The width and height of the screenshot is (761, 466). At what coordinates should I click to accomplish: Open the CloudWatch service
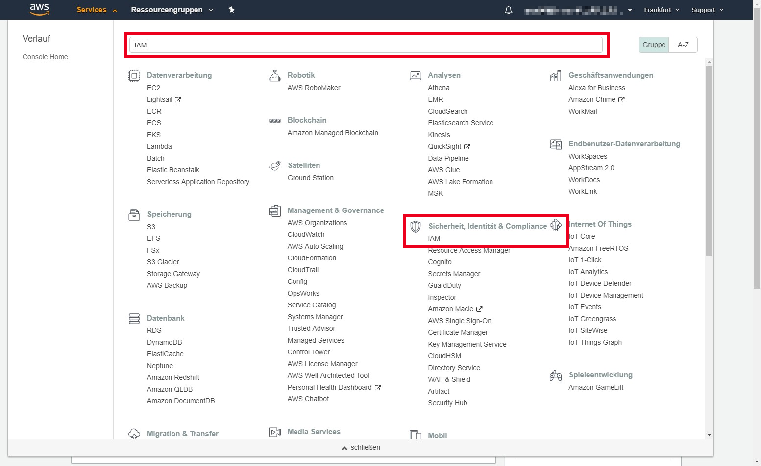(306, 234)
